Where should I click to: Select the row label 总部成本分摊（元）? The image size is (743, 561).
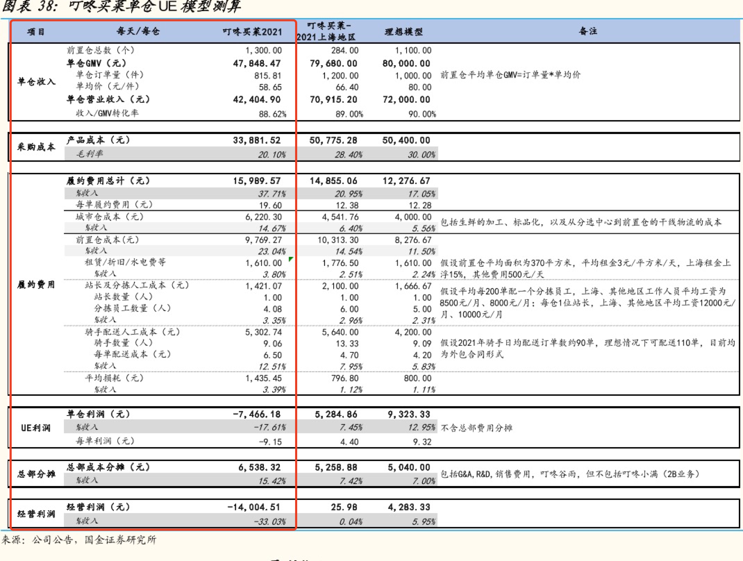coord(108,467)
